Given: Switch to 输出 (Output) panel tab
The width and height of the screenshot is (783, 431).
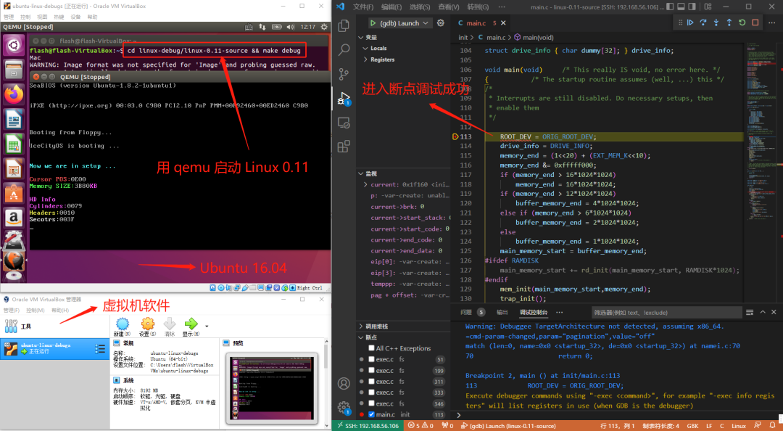Looking at the screenshot, I should click(502, 312).
